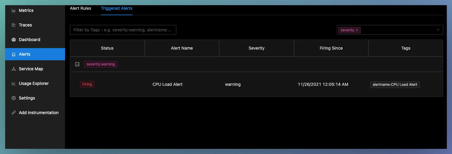Click the Dashboard gauge icon
This screenshot has height=154, width=452.
(x=13, y=40)
